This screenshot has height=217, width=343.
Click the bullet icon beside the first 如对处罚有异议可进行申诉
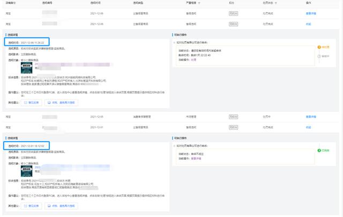pyautogui.click(x=174, y=42)
